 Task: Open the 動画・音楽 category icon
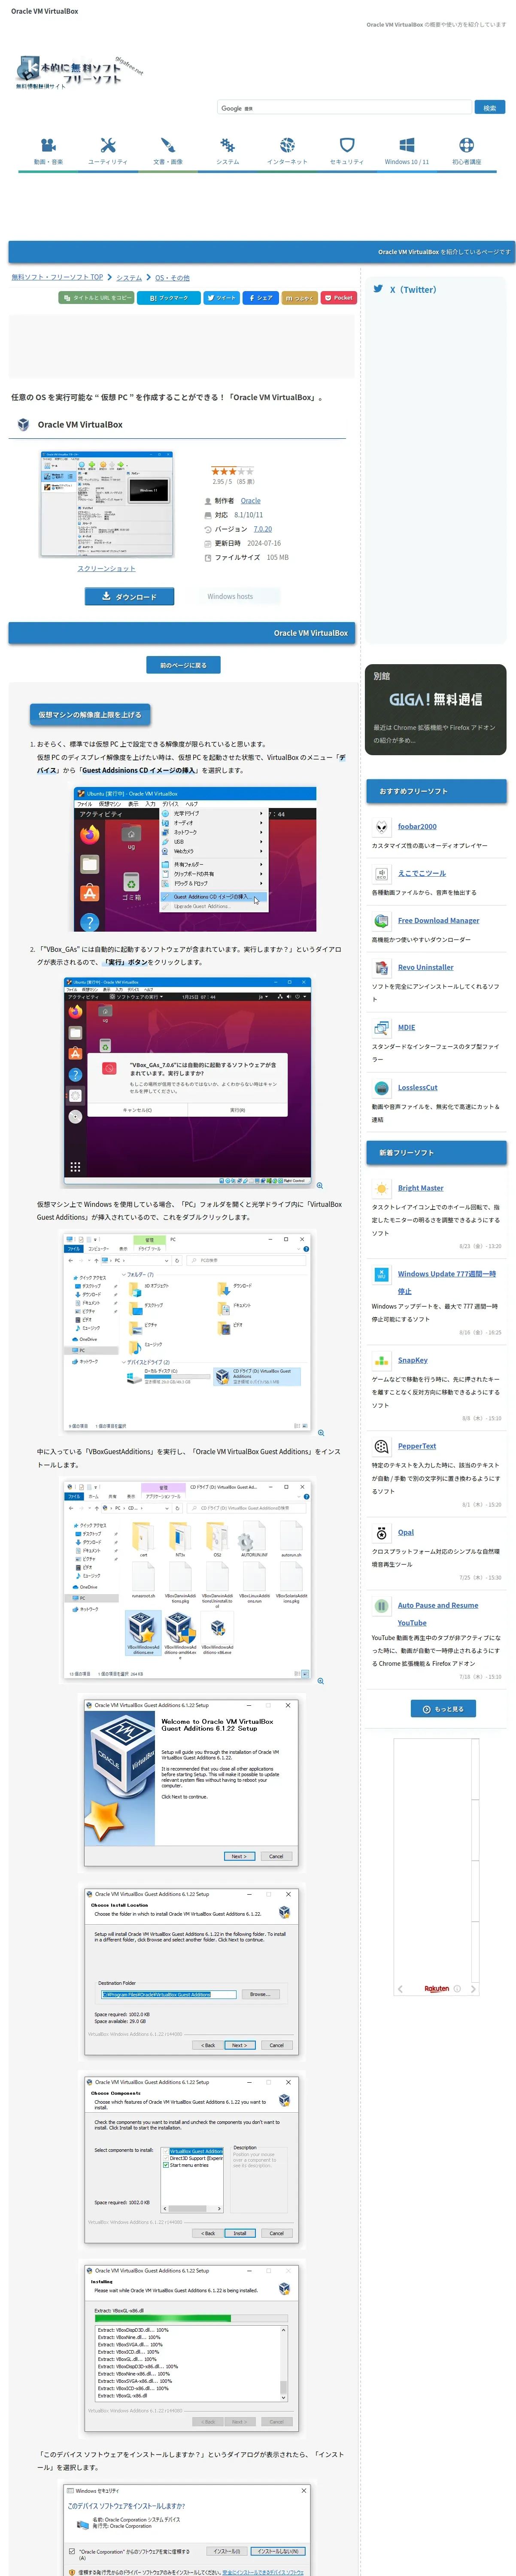[48, 146]
